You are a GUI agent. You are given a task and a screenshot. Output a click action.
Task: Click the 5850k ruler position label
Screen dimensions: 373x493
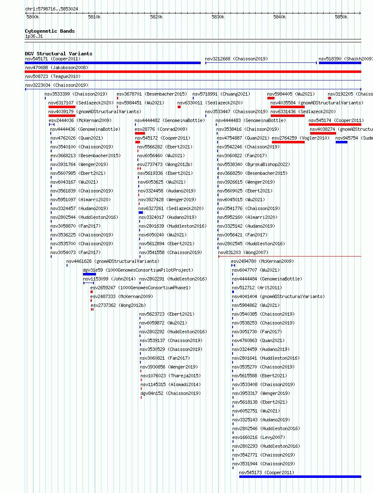(x=341, y=17)
